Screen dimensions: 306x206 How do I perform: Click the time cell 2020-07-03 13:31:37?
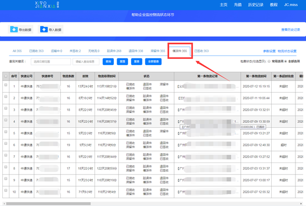(x=256, y=169)
